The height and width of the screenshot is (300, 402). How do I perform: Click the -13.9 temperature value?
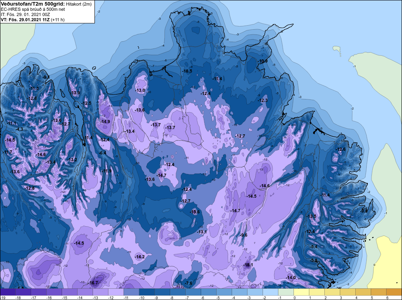(75, 93)
